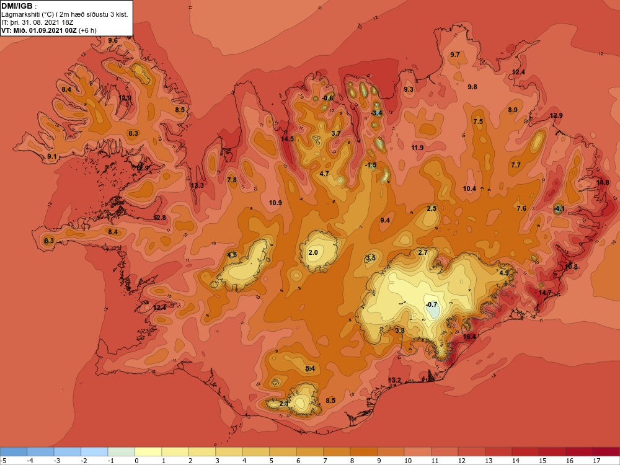This screenshot has width=620, height=465.
Task: Click the 9.1 value in the Westfjords
Action: click(52, 156)
